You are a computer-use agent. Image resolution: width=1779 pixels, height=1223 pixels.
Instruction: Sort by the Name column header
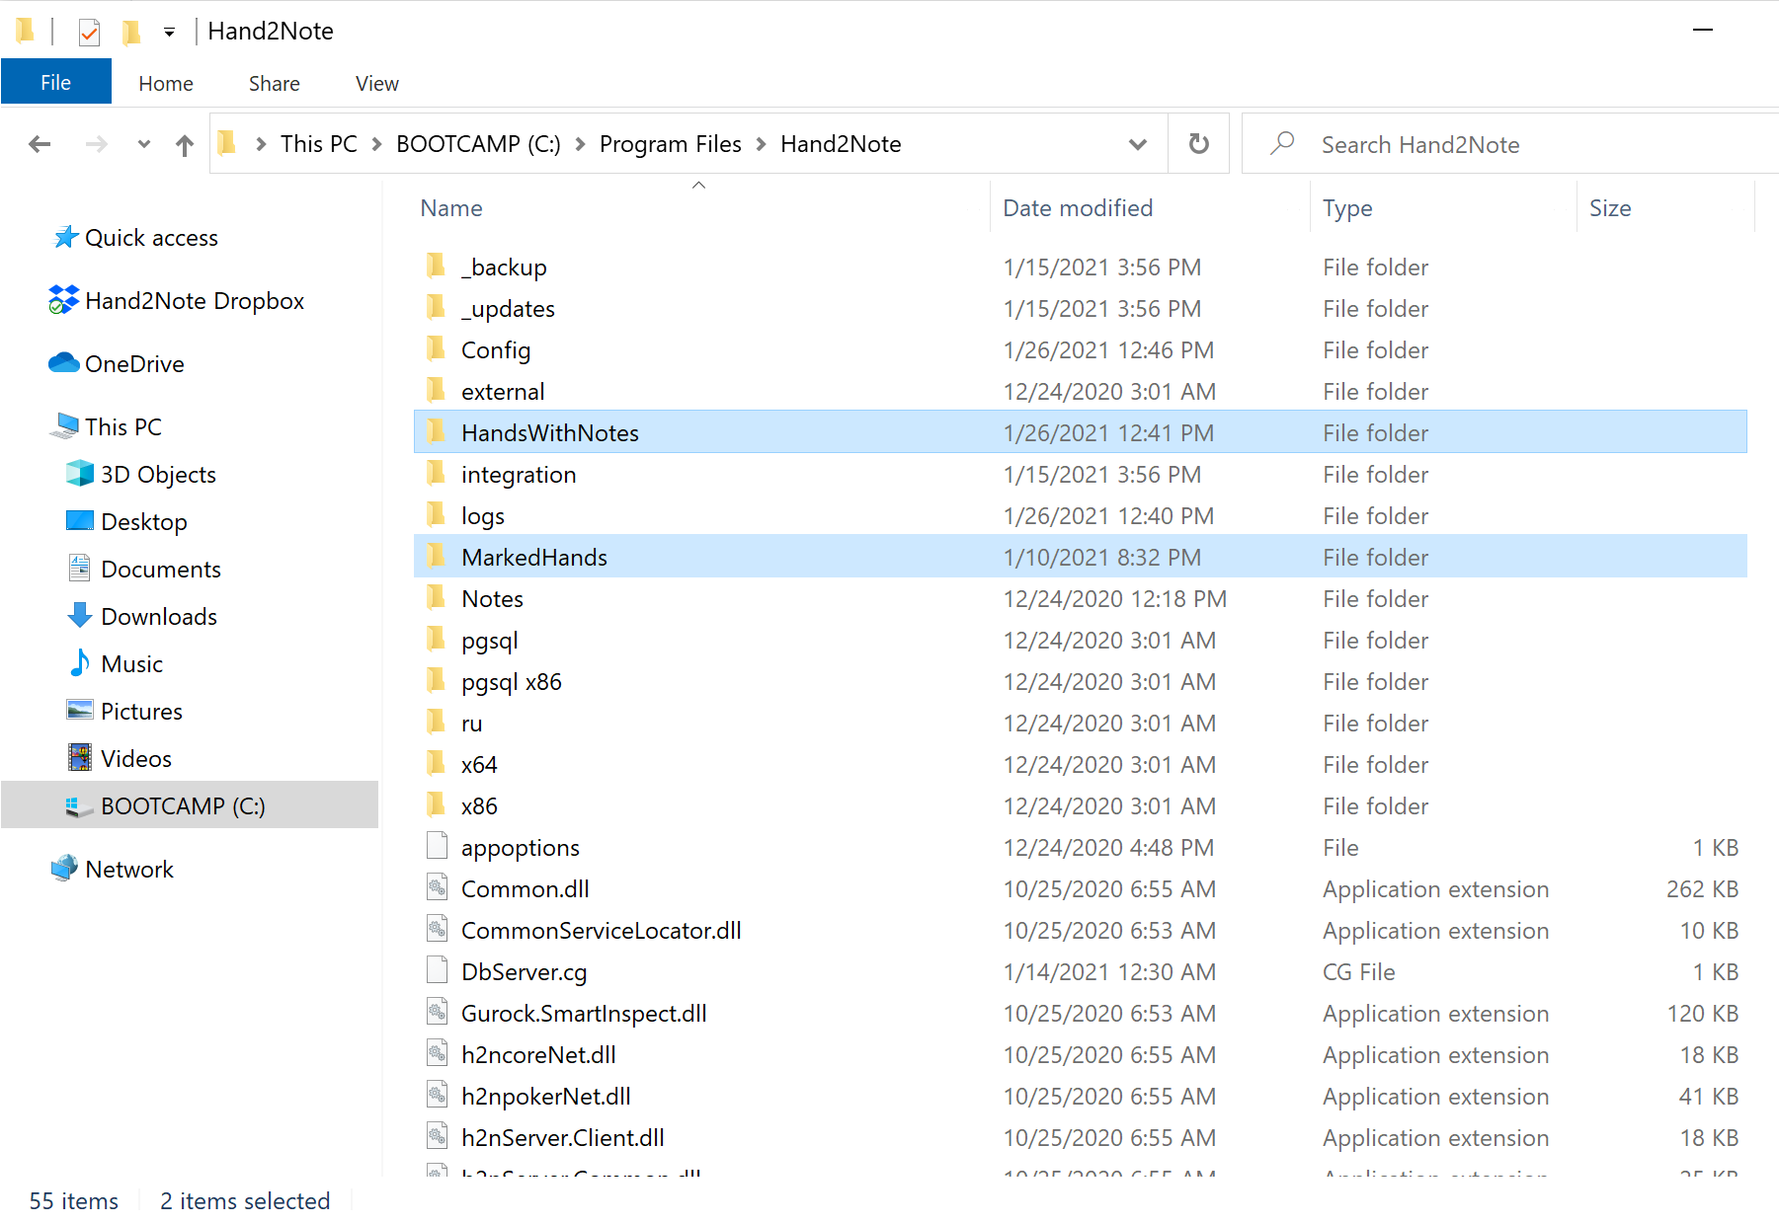click(451, 208)
